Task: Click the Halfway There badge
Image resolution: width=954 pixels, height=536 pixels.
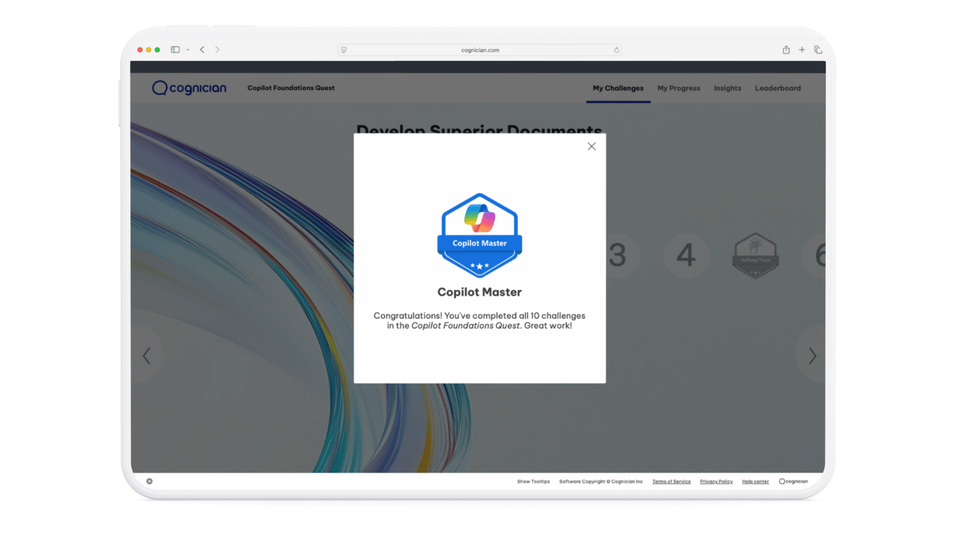Action: pyautogui.click(x=755, y=256)
